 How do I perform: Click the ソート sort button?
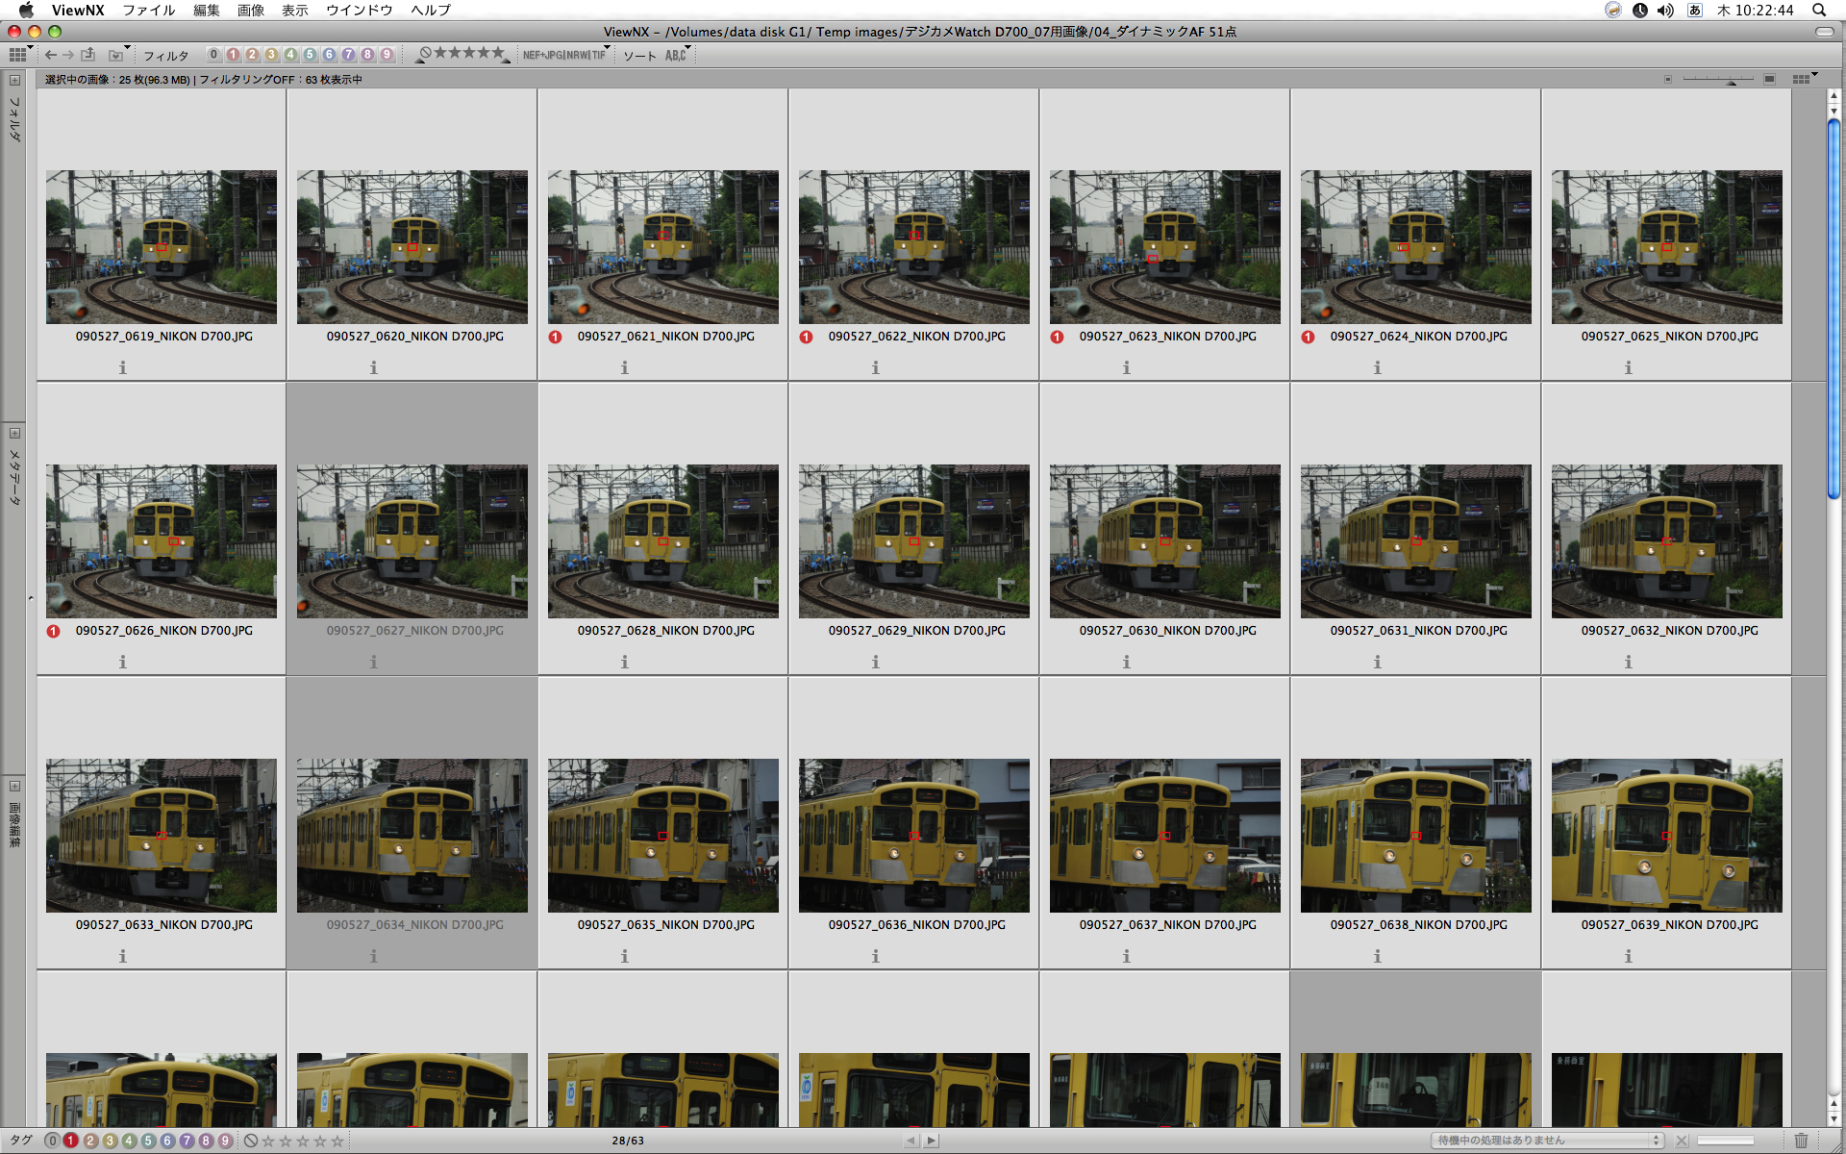pyautogui.click(x=639, y=56)
